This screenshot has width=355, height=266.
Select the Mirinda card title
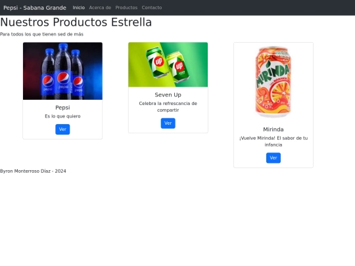(273, 129)
